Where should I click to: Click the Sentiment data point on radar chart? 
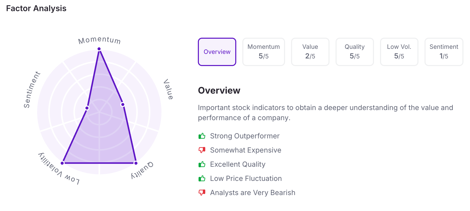click(x=87, y=108)
